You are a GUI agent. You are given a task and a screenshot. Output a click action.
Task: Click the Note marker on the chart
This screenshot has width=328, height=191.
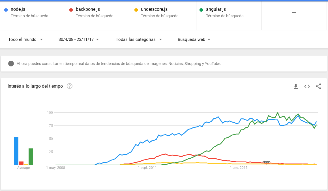pyautogui.click(x=266, y=162)
